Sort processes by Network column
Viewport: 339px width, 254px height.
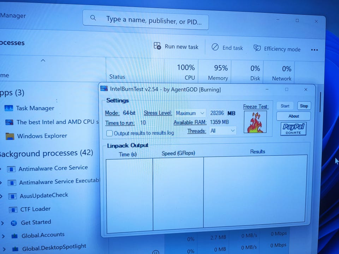(282, 74)
